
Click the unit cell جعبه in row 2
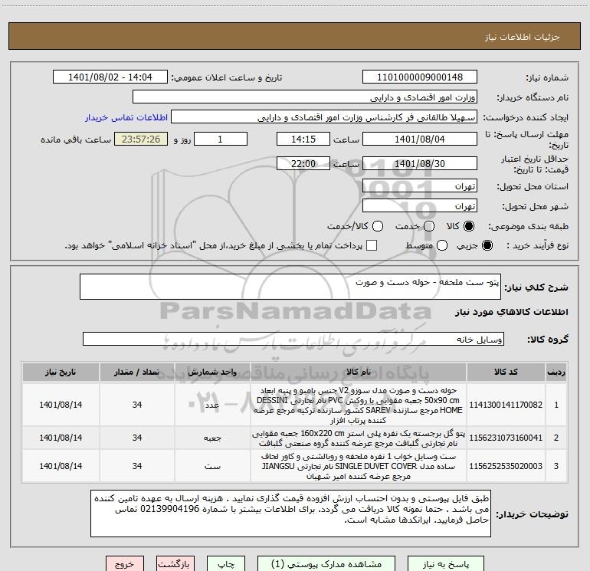tap(212, 438)
